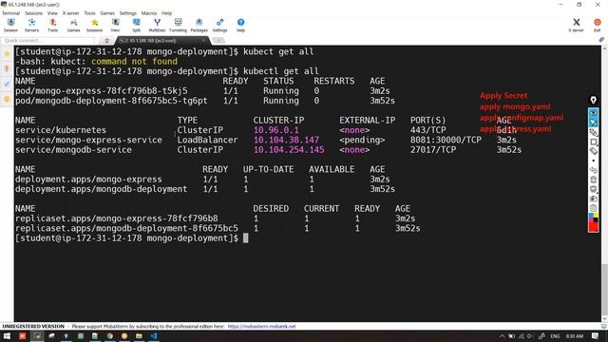This screenshot has width=608, height=342.
Task: Pick the yellow color swatch on annotation toolbar
Action: click(596, 216)
